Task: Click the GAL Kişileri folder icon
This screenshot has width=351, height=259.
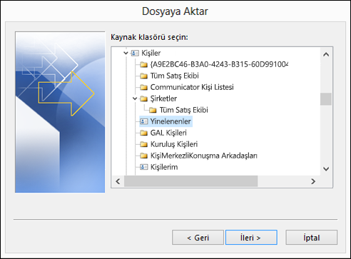Action: (x=143, y=133)
